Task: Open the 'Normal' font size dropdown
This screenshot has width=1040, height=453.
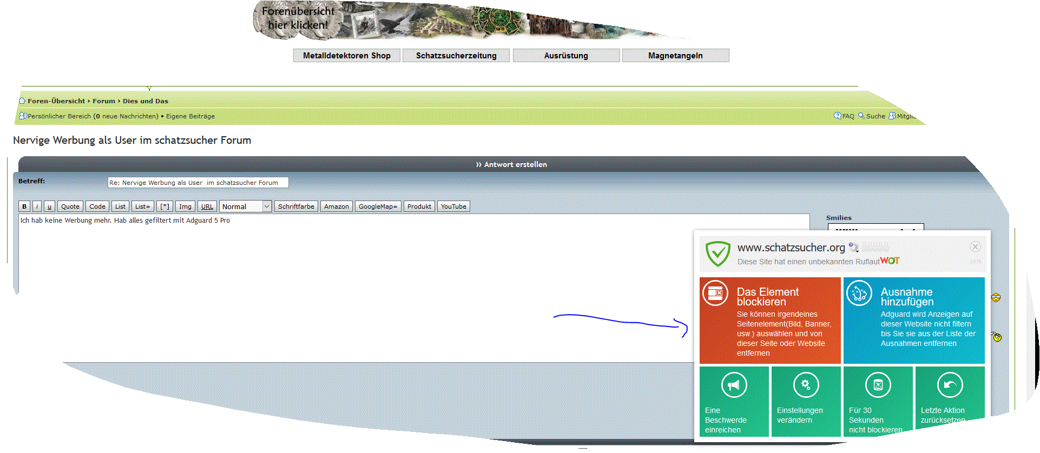Action: (x=245, y=206)
